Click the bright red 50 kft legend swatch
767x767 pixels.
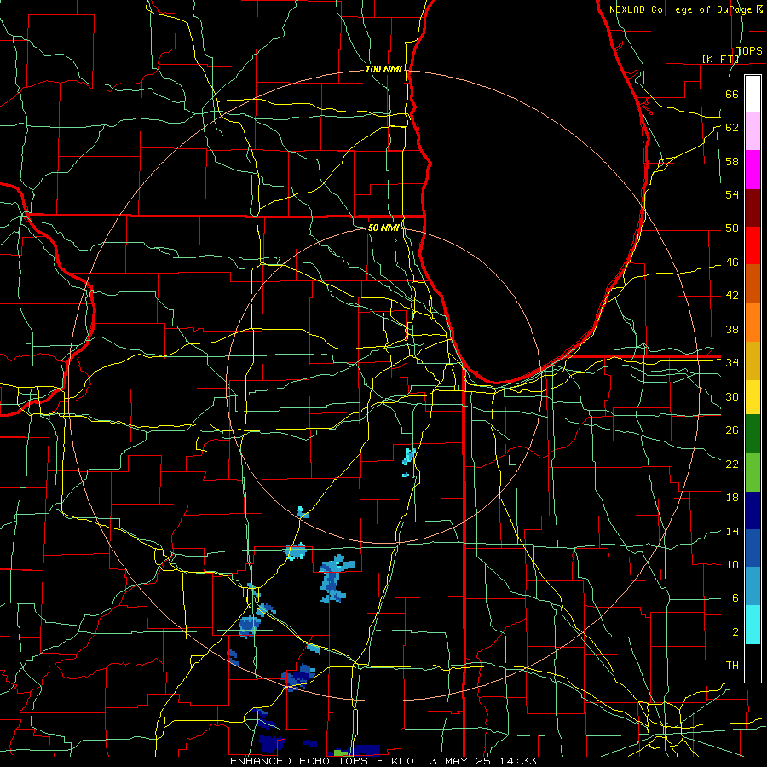753,245
